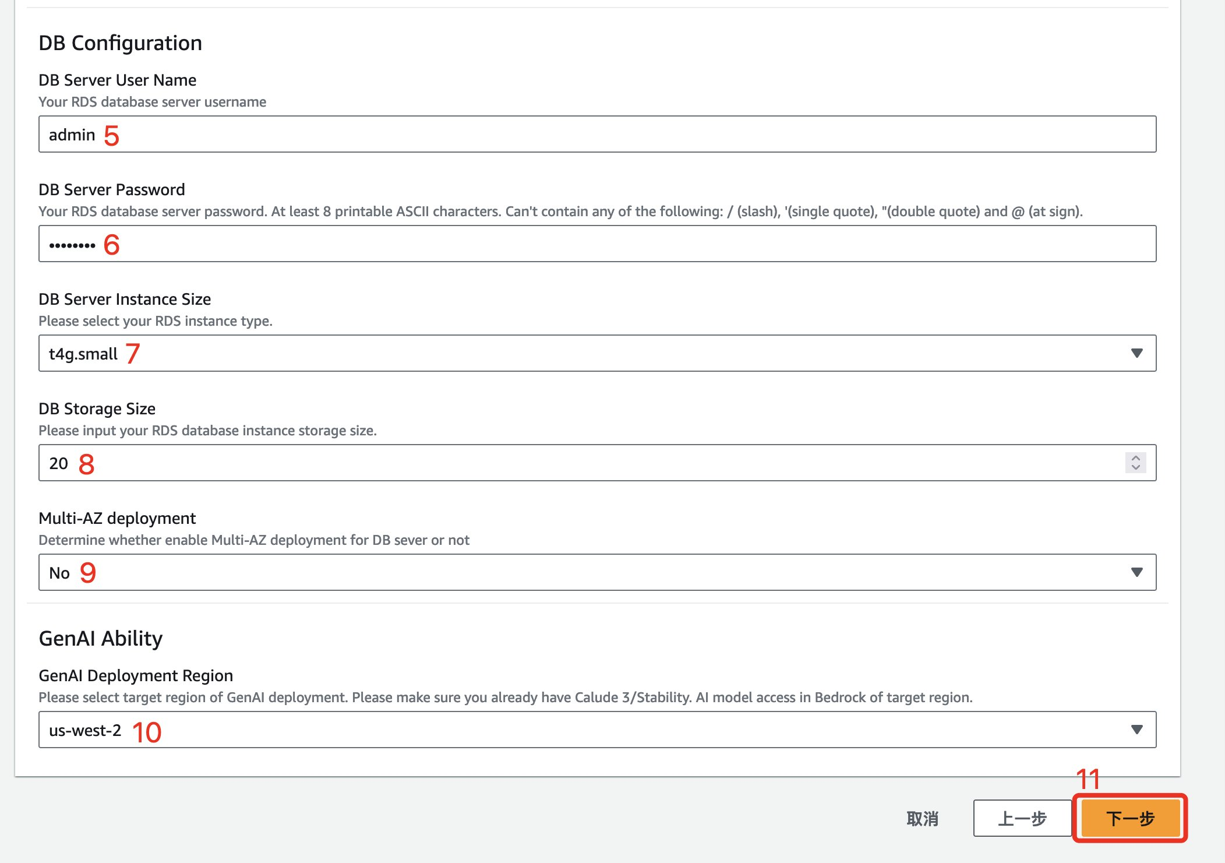
Task: Click the GenAI Deployment Region label
Action: [x=136, y=675]
